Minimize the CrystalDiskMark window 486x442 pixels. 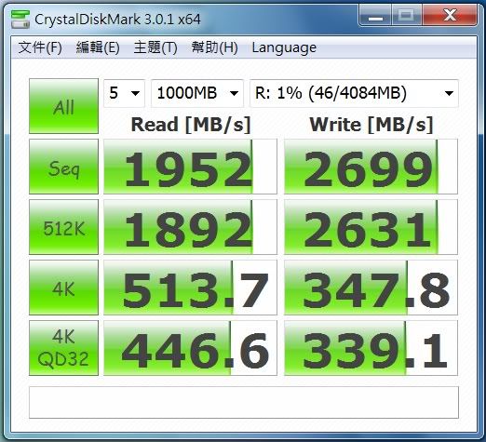click(375, 16)
